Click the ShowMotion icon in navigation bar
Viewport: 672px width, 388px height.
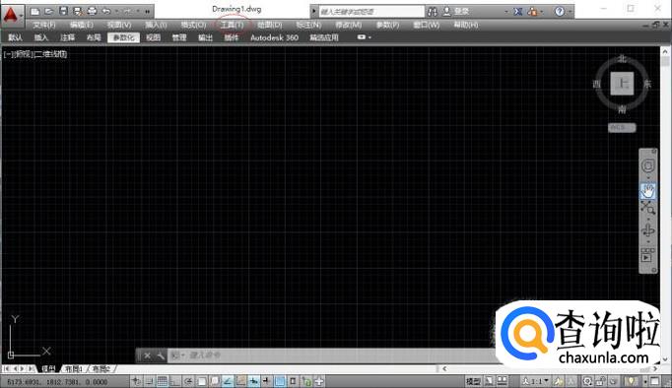pyautogui.click(x=647, y=255)
